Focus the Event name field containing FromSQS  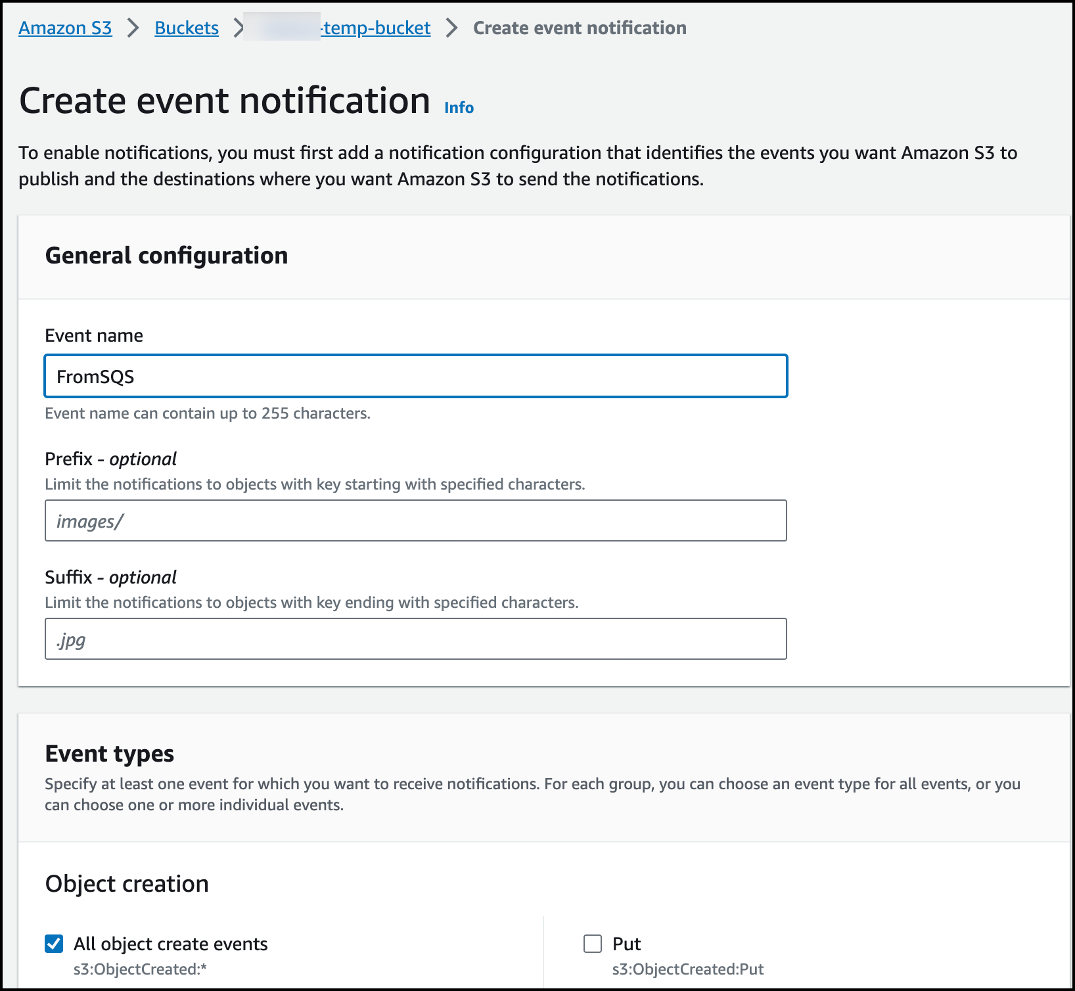coord(415,377)
